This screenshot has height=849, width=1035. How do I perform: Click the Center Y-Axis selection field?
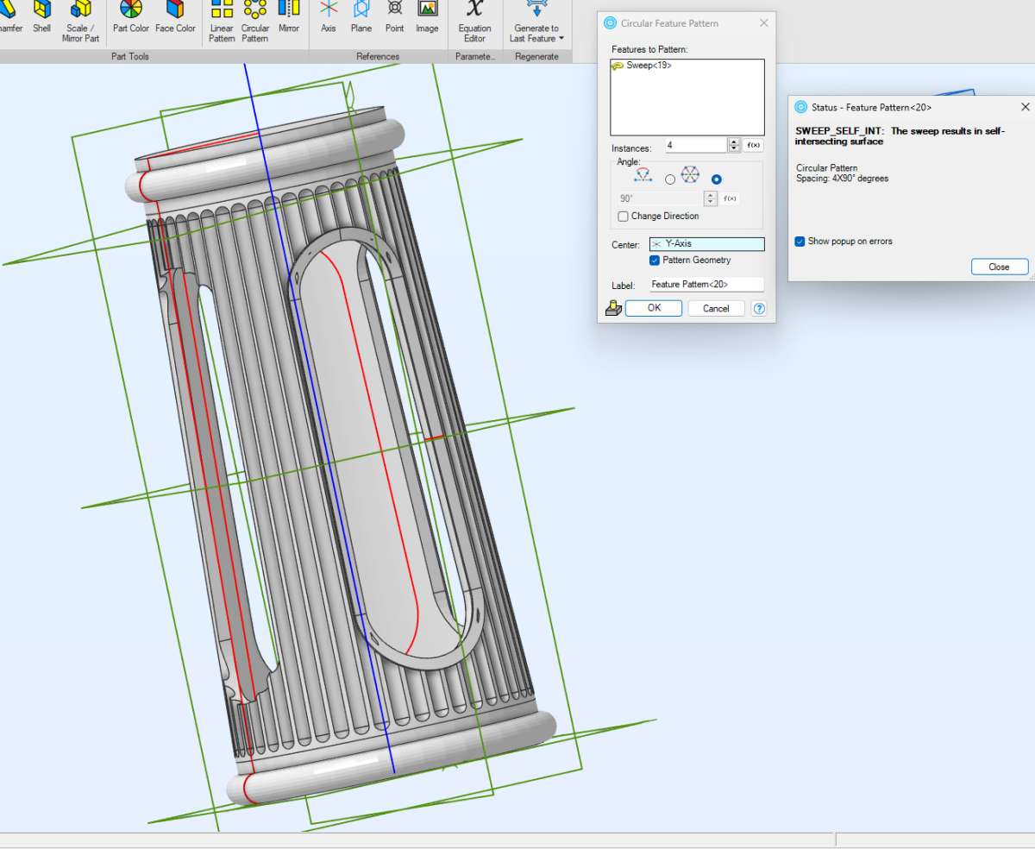pos(706,244)
